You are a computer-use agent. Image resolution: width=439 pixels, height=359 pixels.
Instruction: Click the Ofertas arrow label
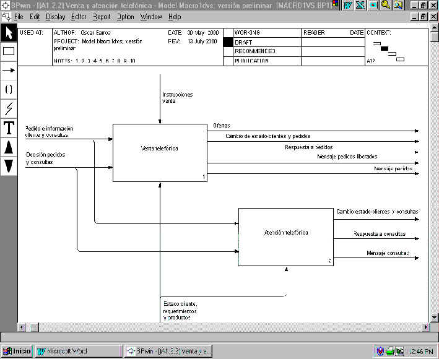(222, 126)
